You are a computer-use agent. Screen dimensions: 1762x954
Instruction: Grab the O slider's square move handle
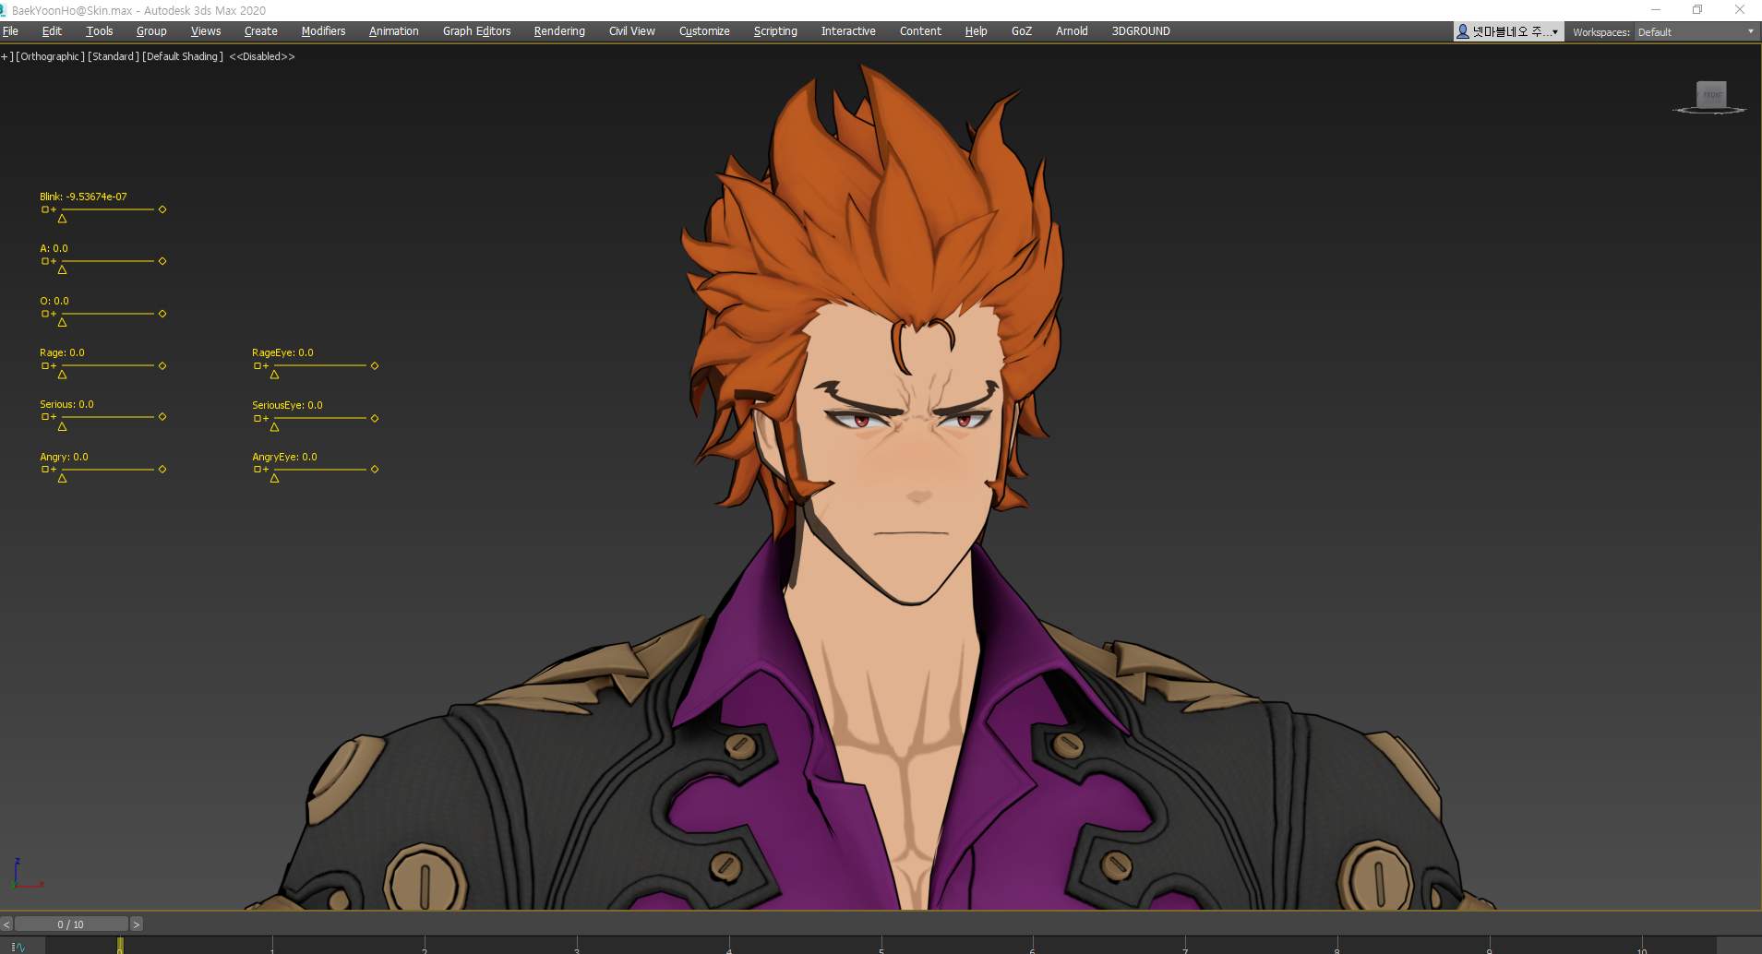(x=44, y=314)
